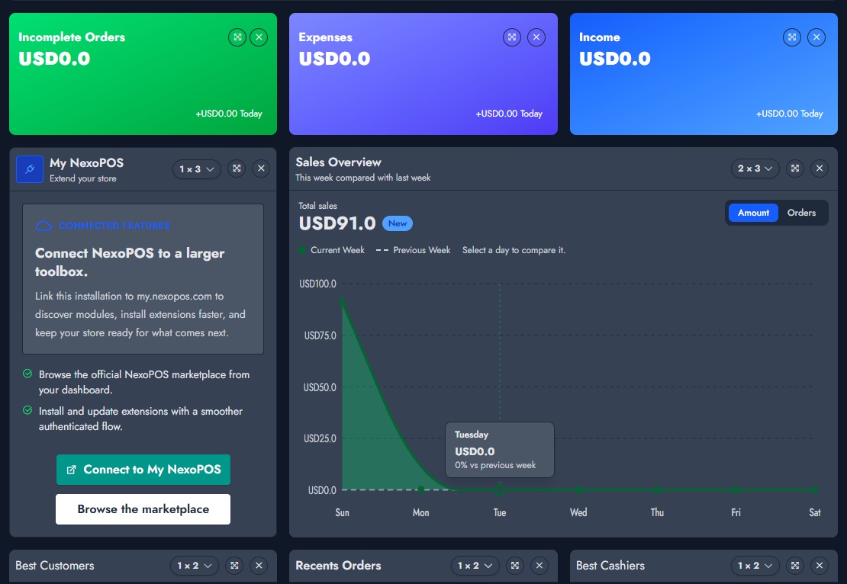
Task: Click the Current Week legend entry
Action: [x=332, y=250]
